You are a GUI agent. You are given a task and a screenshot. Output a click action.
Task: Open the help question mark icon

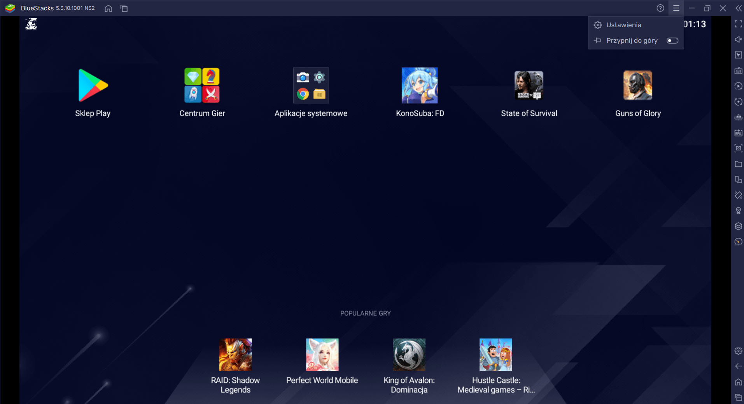pyautogui.click(x=660, y=8)
